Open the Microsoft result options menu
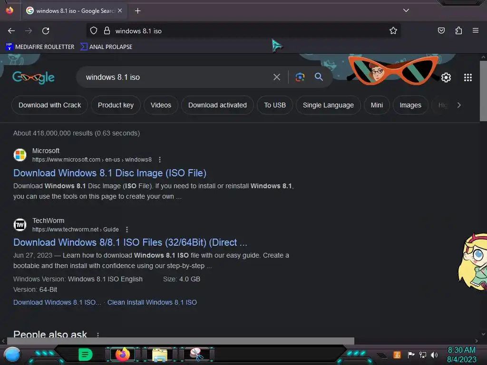Image resolution: width=487 pixels, height=365 pixels. click(x=160, y=160)
